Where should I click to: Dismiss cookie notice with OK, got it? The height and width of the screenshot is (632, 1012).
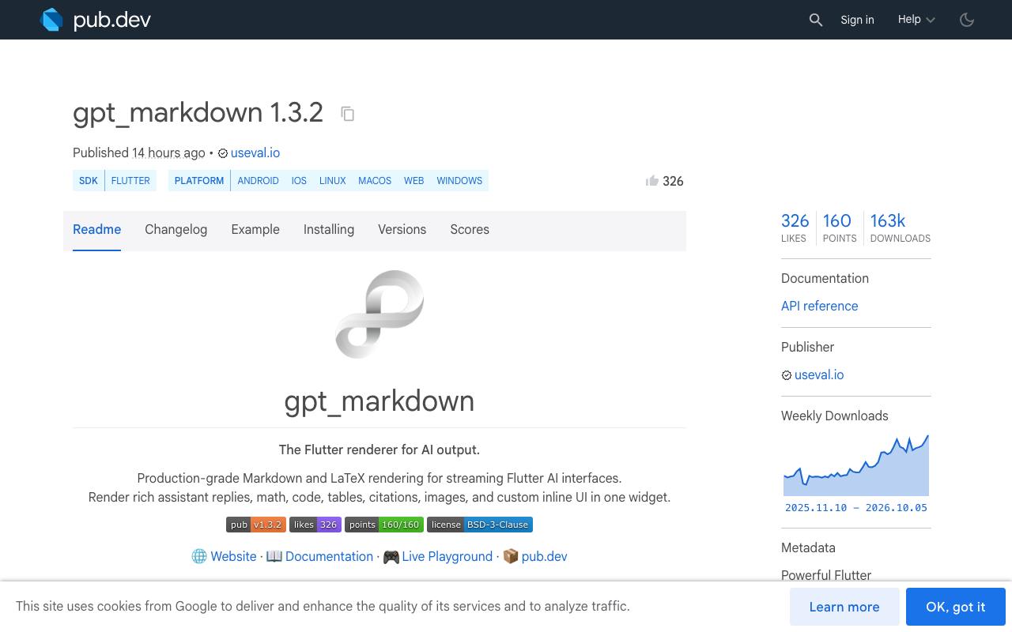click(x=956, y=607)
